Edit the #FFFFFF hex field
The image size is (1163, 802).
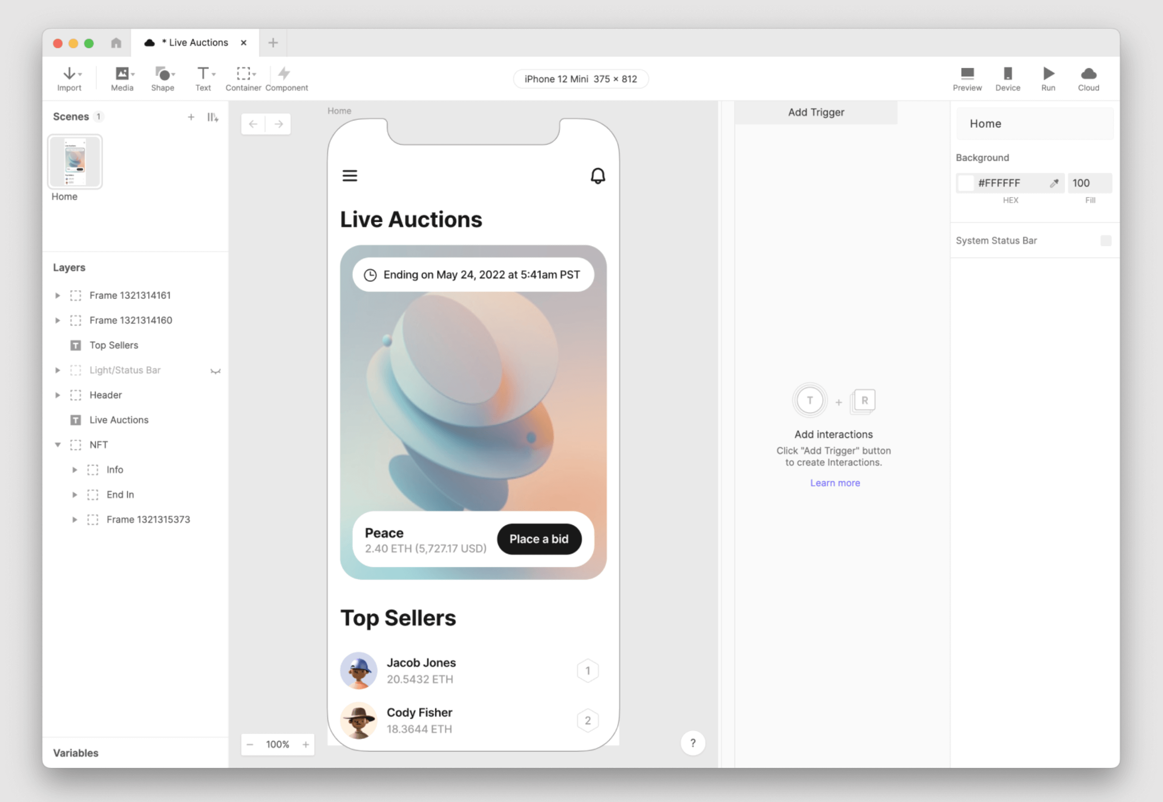click(x=1009, y=183)
